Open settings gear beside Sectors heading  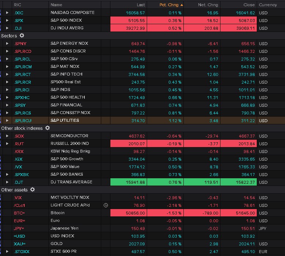point(22,36)
